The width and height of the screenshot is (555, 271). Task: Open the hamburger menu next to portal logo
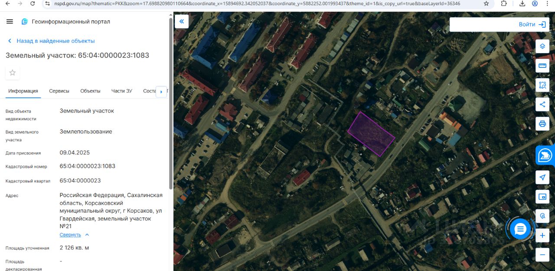[x=10, y=22]
